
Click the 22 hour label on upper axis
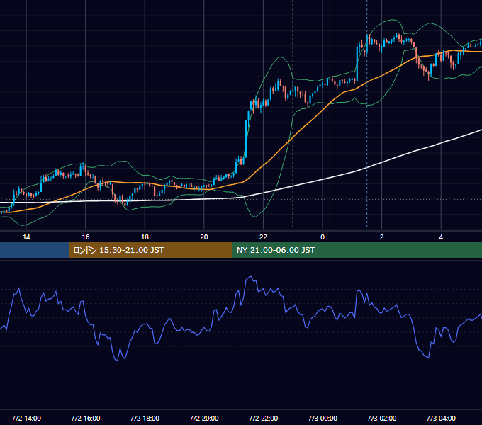[x=263, y=237]
